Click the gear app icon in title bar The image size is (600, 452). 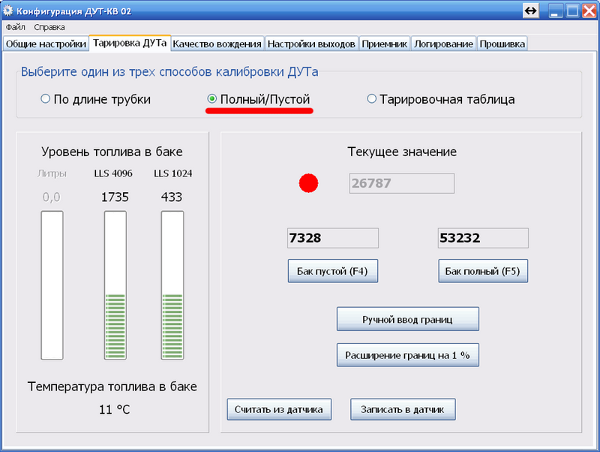pos(8,11)
